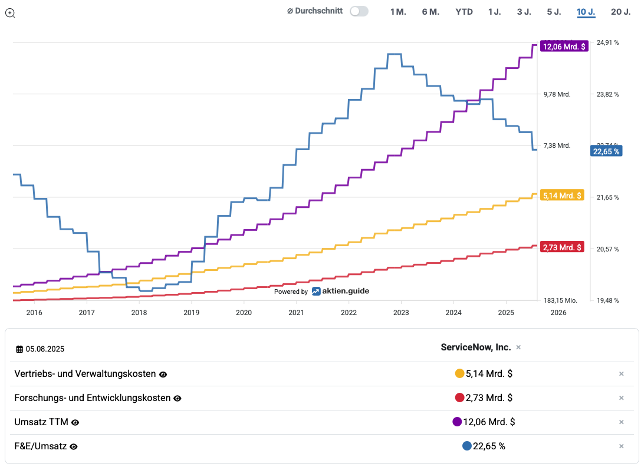This screenshot has width=641, height=467.
Task: Click the 2016 x-axis label
Action: (34, 313)
